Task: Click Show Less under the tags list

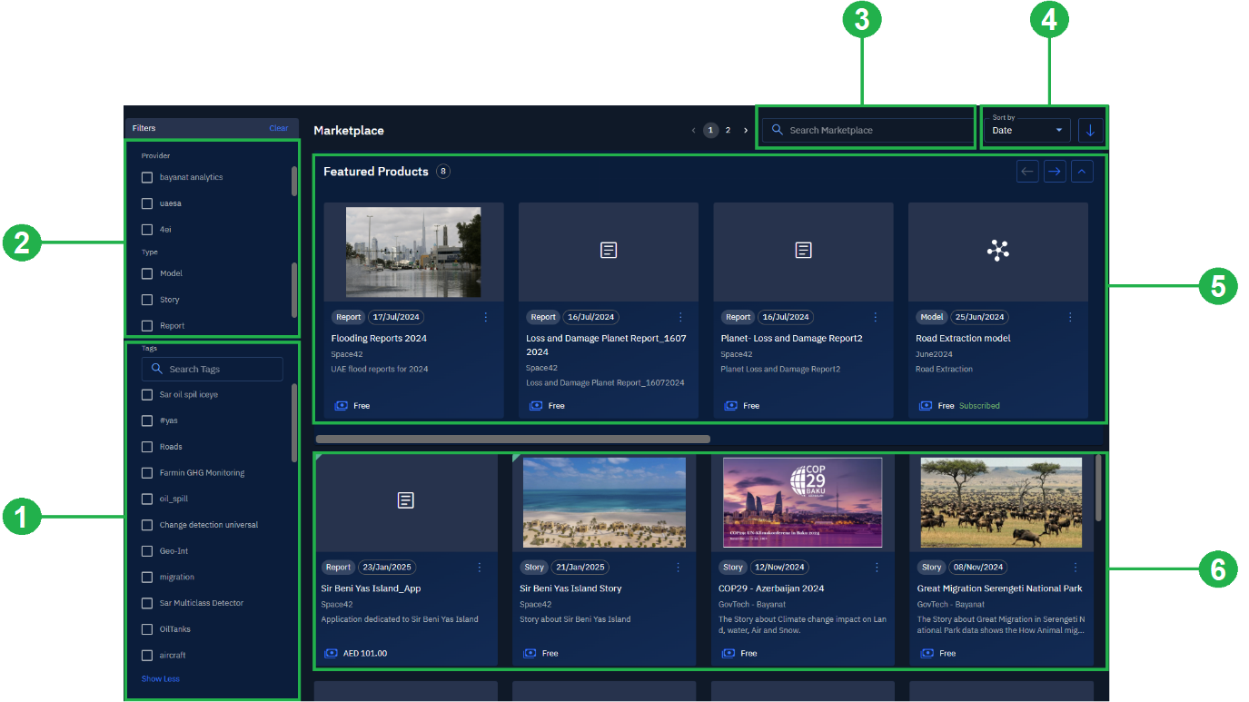Action: [161, 678]
